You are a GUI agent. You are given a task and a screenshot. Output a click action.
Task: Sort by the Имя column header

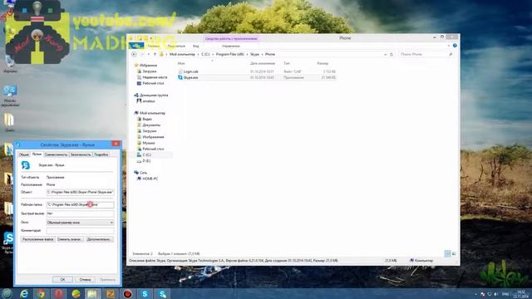(181, 63)
